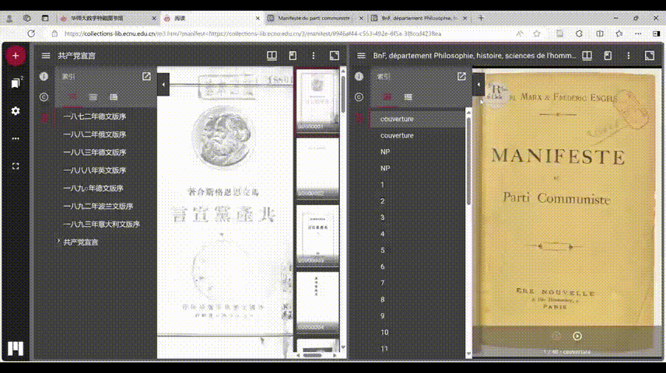666x373 pixels.
Task: Open browser settings and more menu
Action: point(638,33)
